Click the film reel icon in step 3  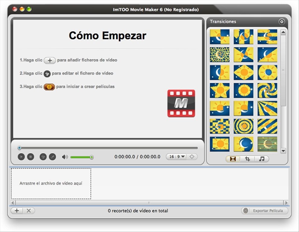50,87
